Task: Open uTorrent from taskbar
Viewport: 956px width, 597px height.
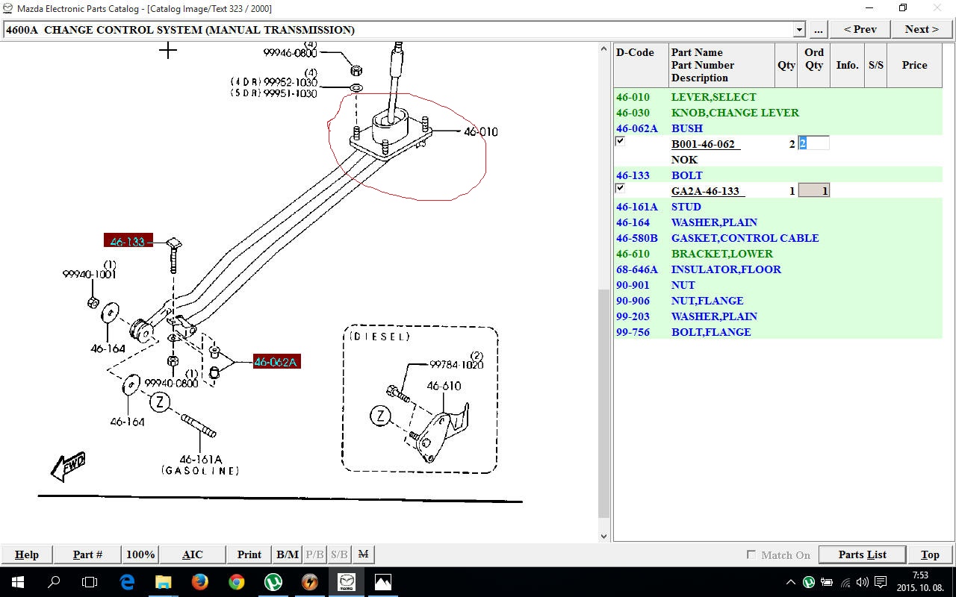Action: [273, 582]
